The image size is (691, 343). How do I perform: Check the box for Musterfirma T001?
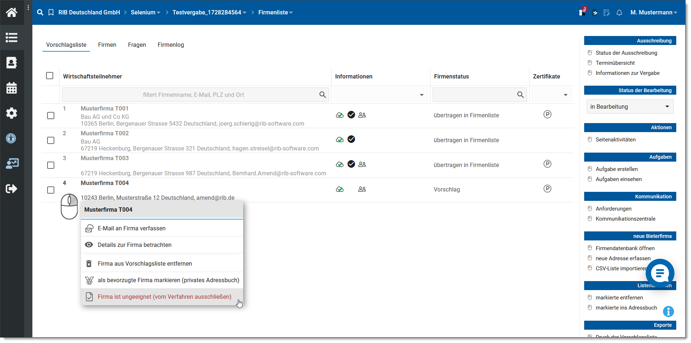coord(51,116)
